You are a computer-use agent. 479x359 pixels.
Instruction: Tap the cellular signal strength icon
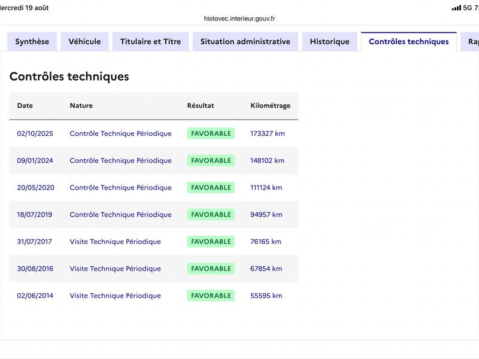click(x=456, y=8)
